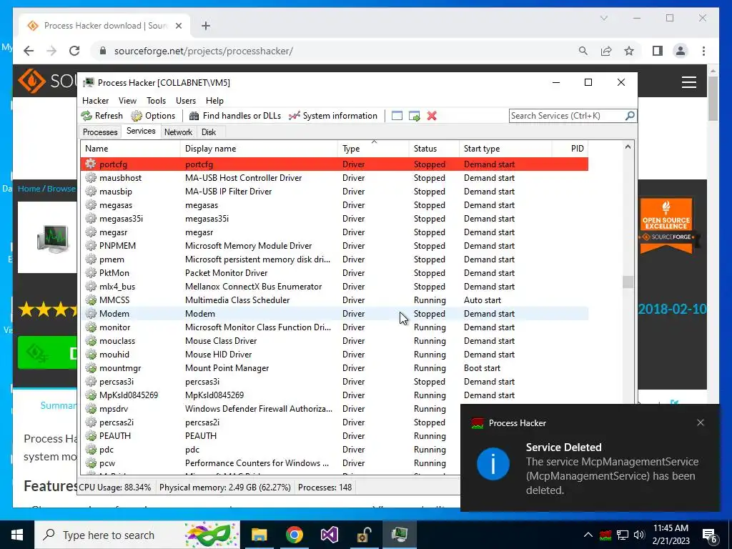Click Physical memory value in the status bar

225,488
